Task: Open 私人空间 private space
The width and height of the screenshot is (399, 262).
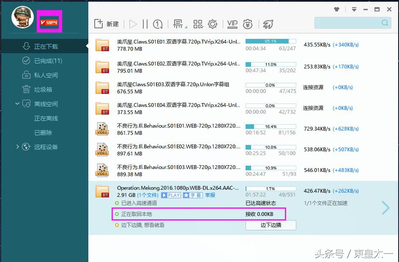Action: pyautogui.click(x=44, y=75)
